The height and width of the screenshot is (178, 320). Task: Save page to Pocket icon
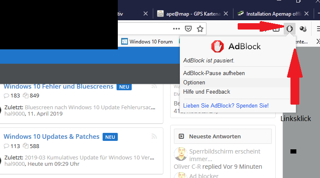point(188,29)
